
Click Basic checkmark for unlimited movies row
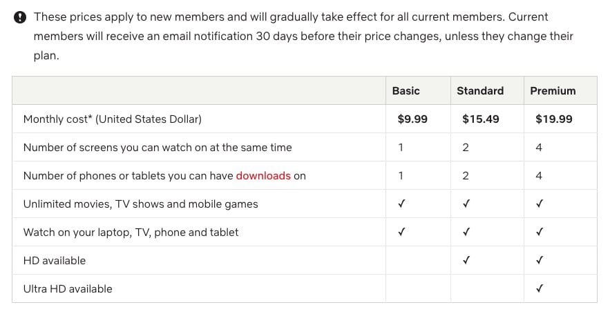point(401,204)
